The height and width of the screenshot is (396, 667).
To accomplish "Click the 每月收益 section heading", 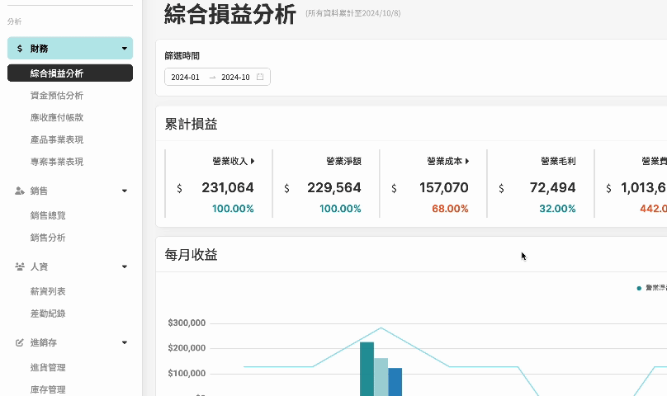I will pos(191,255).
